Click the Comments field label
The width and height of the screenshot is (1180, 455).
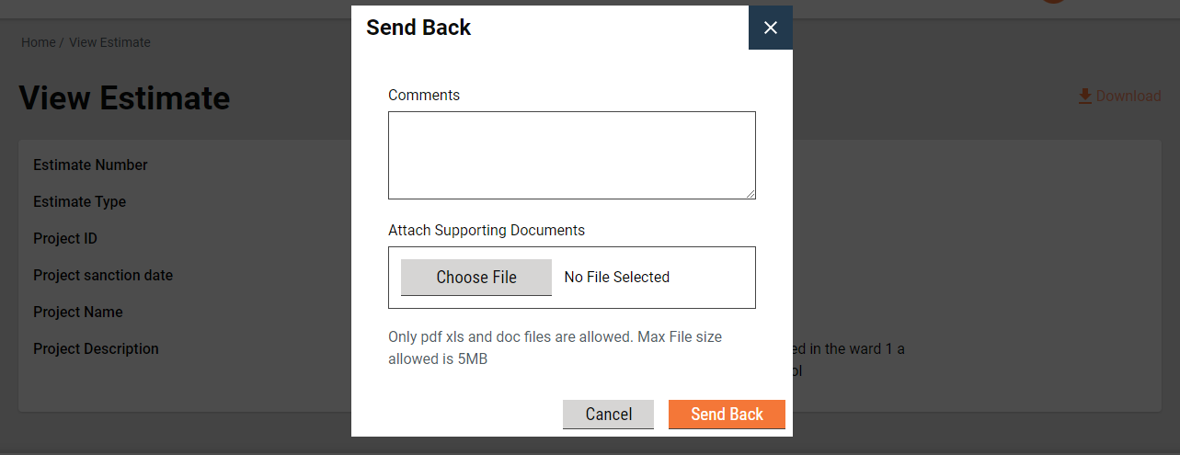click(x=424, y=95)
